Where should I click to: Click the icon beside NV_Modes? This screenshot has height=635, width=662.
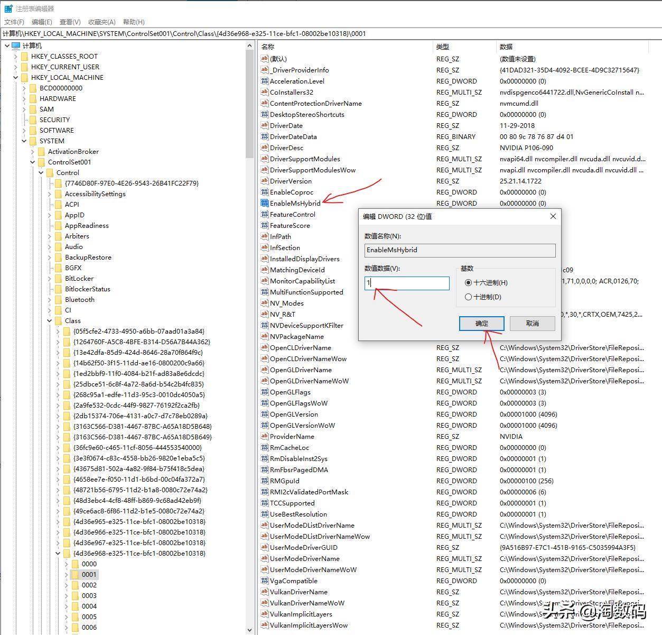[x=265, y=303]
